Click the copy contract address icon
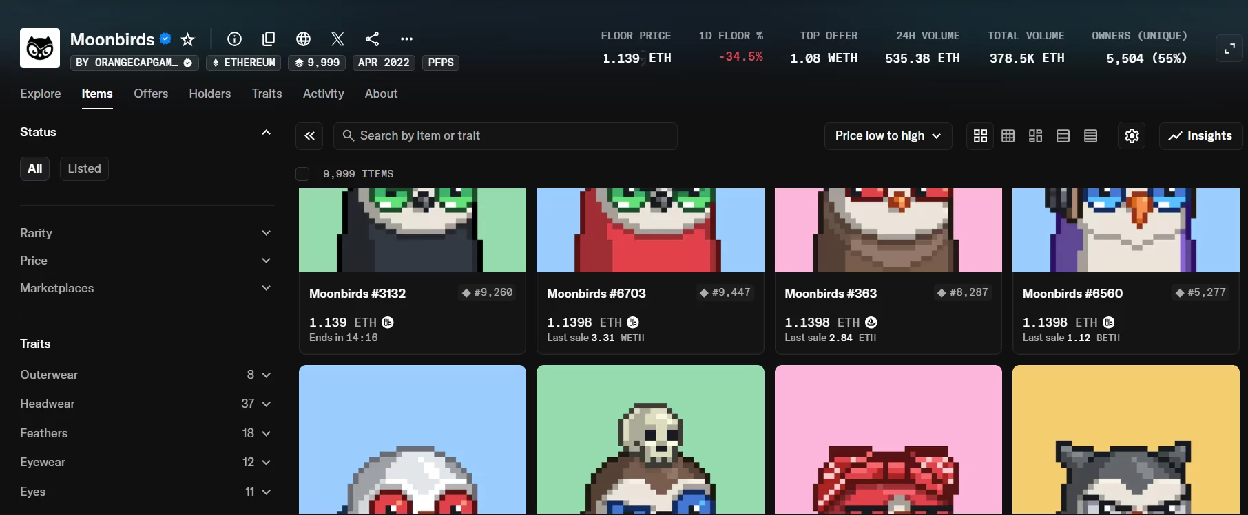 tap(269, 39)
